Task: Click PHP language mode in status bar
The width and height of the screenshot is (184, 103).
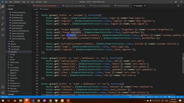Action: coord(165,97)
